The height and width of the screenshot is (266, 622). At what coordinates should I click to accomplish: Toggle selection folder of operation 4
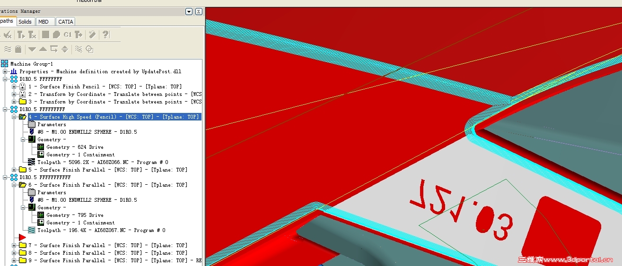point(23,117)
